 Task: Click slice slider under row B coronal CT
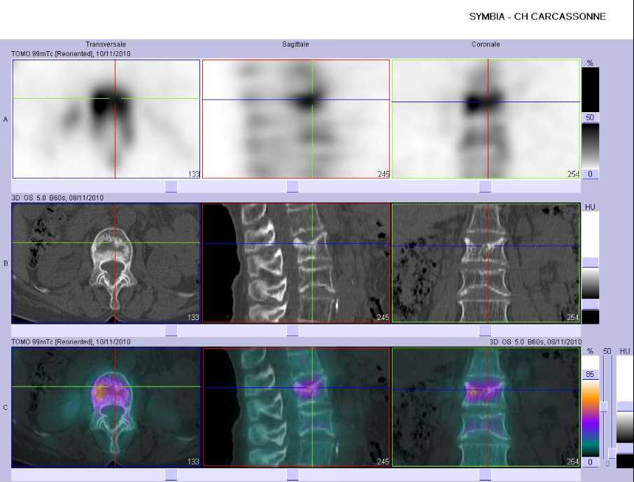pos(485,331)
